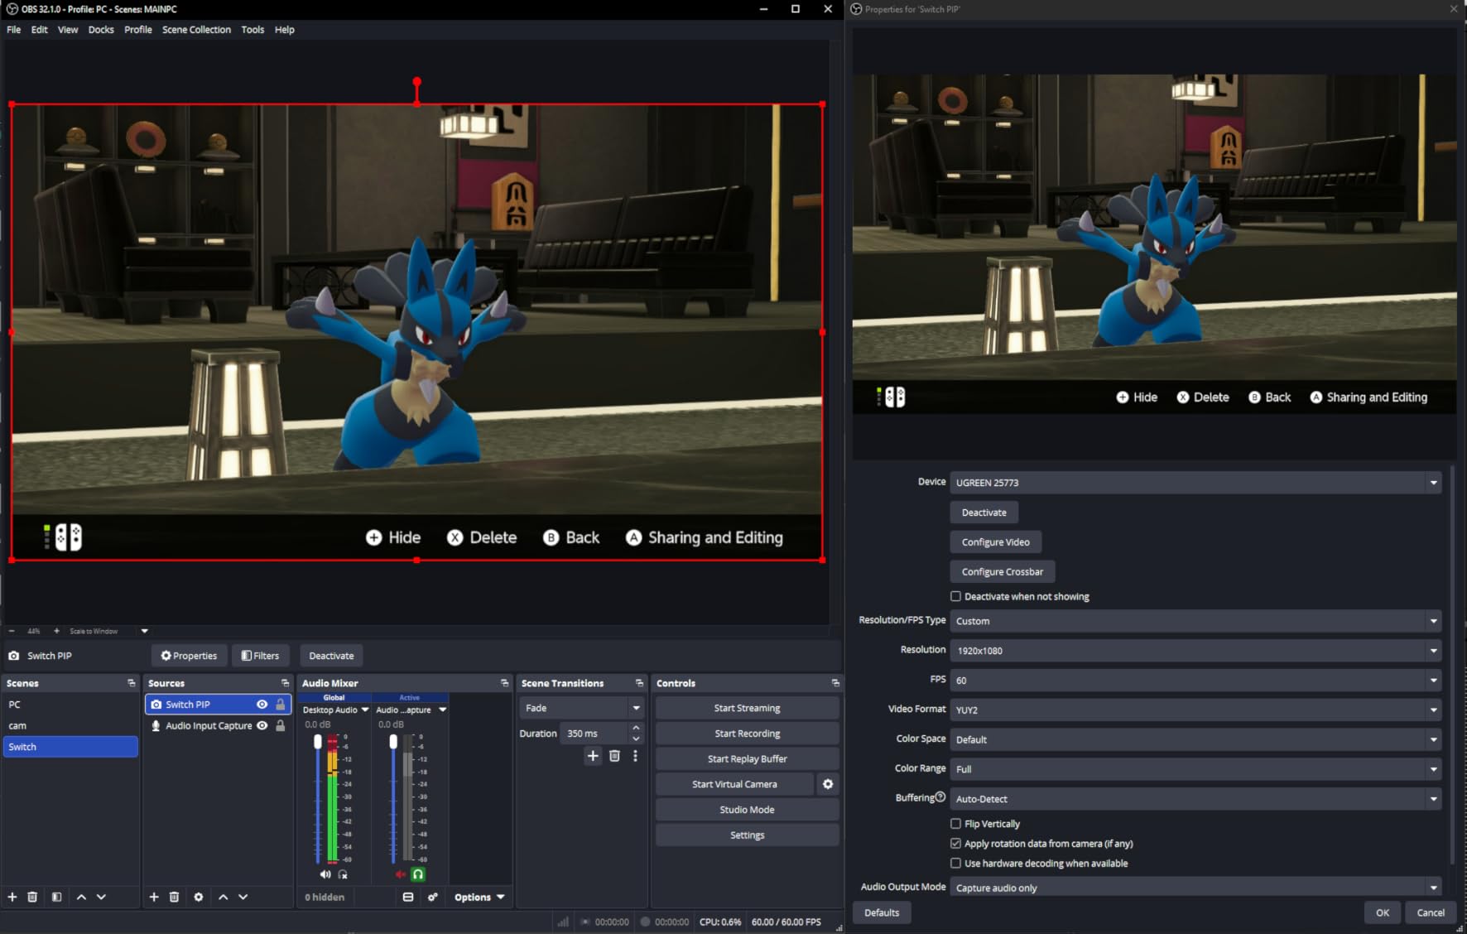The height and width of the screenshot is (934, 1467).
Task: Expand the Color Range dropdown set to Full
Action: [1195, 769]
